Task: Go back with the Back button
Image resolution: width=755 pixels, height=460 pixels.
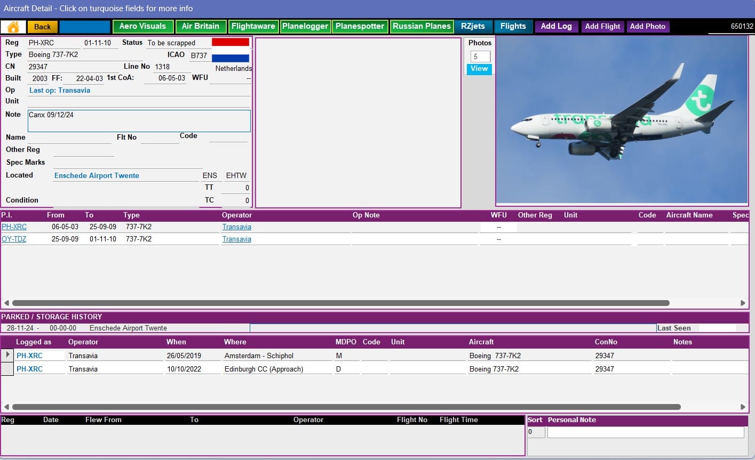Action: (x=42, y=27)
